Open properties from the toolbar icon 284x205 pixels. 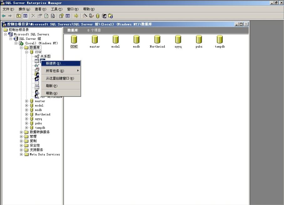pyautogui.click(x=40, y=16)
